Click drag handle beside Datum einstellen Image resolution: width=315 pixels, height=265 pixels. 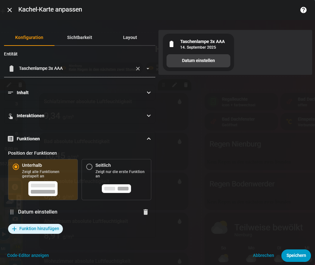point(12,212)
